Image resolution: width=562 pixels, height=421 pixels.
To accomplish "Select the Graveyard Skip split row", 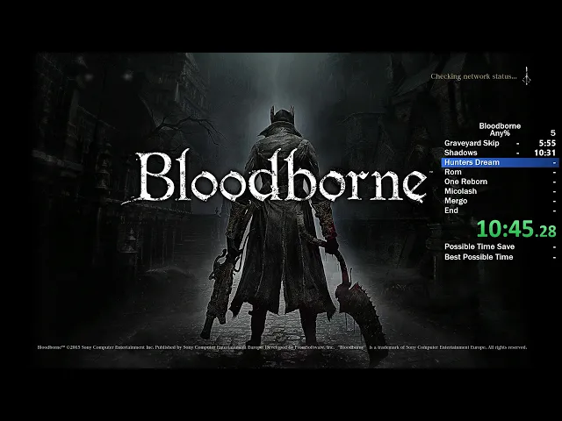I will [500, 143].
